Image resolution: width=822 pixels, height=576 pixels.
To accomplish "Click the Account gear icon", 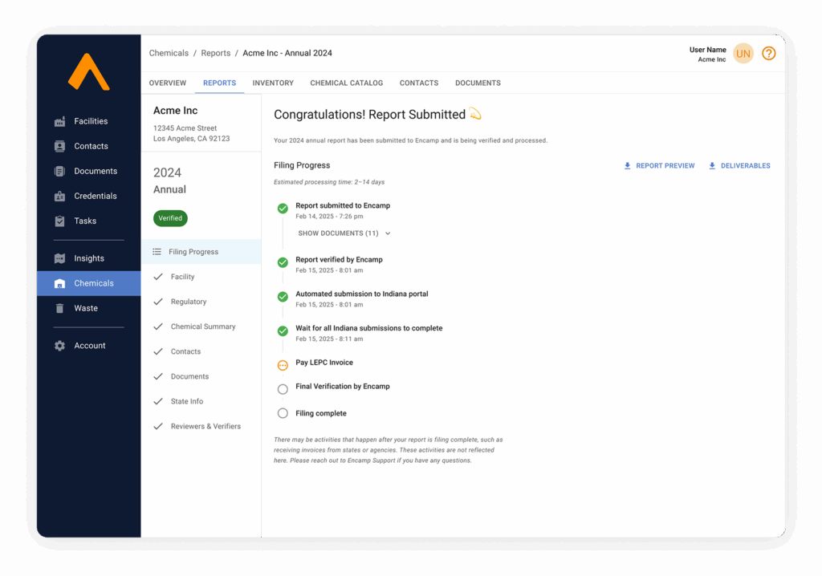I will pos(59,346).
